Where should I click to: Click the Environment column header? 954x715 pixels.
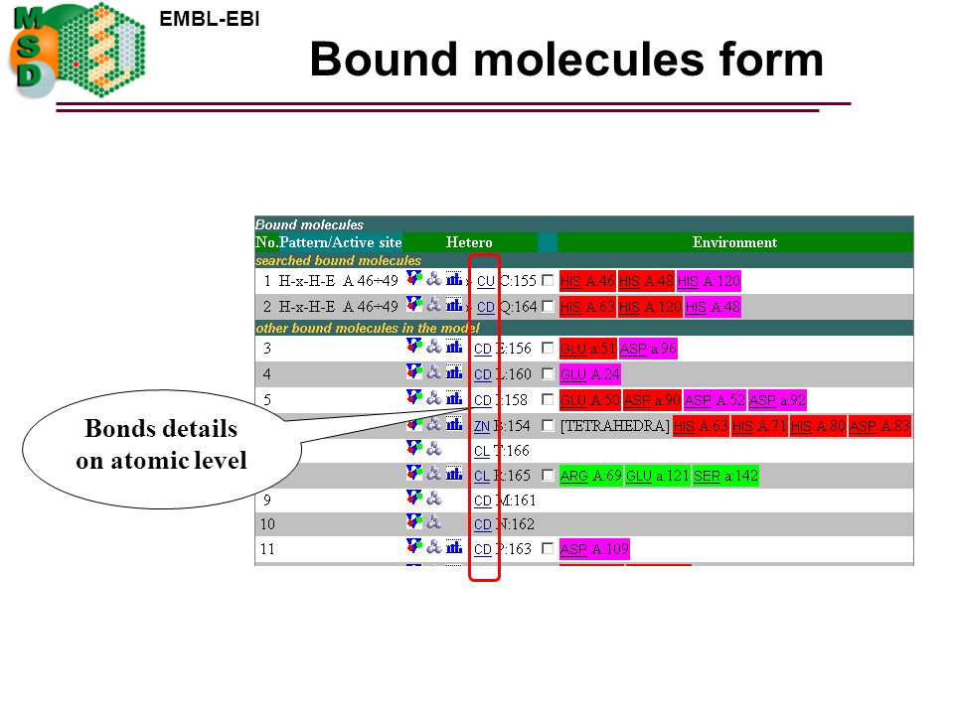point(735,242)
